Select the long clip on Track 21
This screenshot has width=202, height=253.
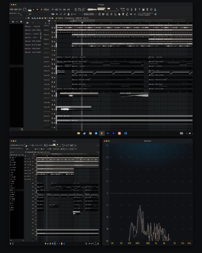click(x=124, y=117)
